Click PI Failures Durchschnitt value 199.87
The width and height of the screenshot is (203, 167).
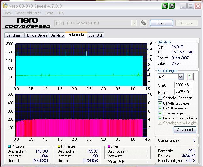coord(93,151)
